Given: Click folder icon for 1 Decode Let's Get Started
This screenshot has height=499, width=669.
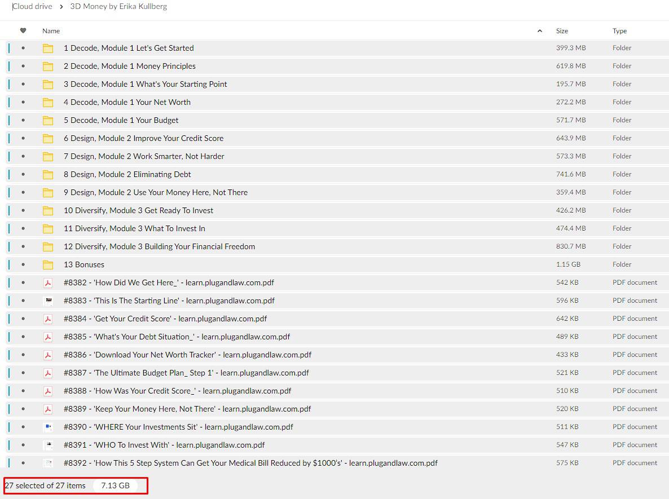Looking at the screenshot, I should click(48, 48).
